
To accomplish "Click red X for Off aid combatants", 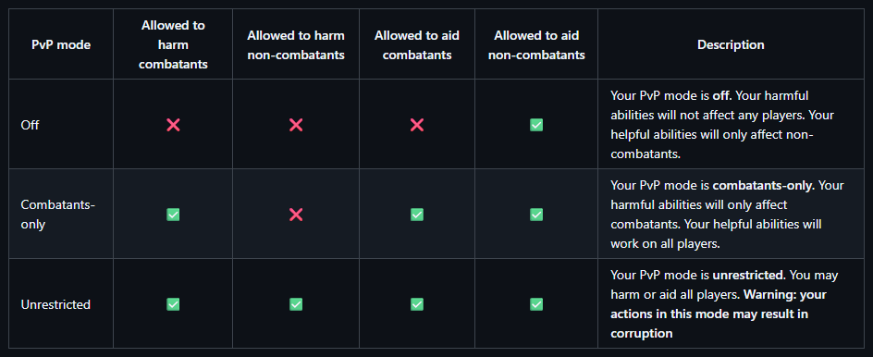I will pos(417,125).
